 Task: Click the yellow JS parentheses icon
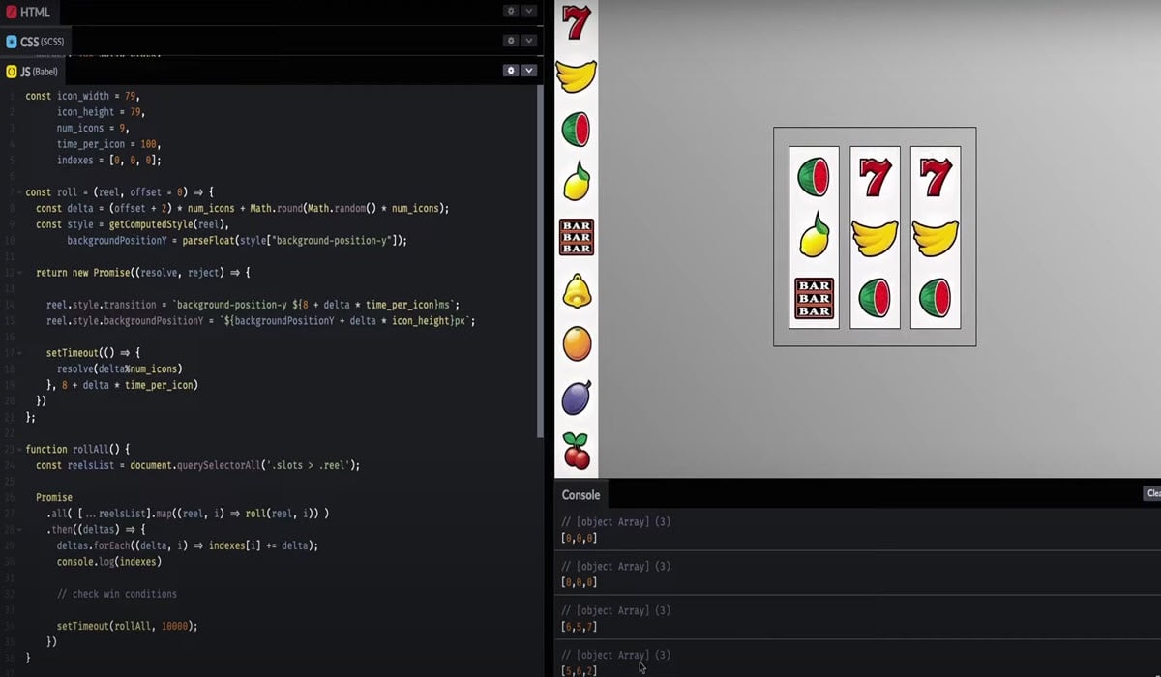click(x=12, y=72)
